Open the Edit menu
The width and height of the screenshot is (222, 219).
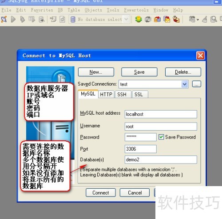click(x=21, y=10)
